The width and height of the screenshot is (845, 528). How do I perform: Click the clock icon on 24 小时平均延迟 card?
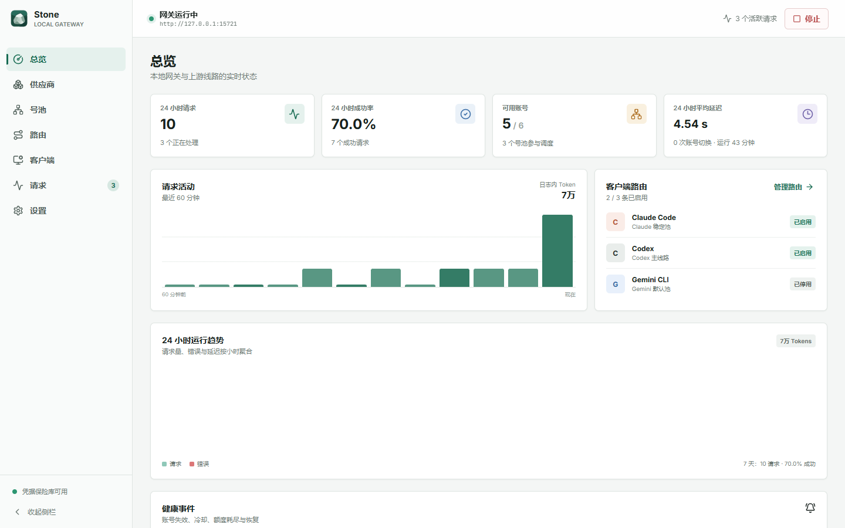point(807,114)
